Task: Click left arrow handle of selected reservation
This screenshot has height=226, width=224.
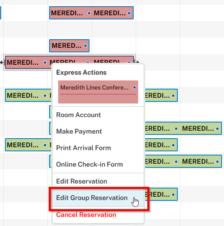Action: [x=2, y=62]
